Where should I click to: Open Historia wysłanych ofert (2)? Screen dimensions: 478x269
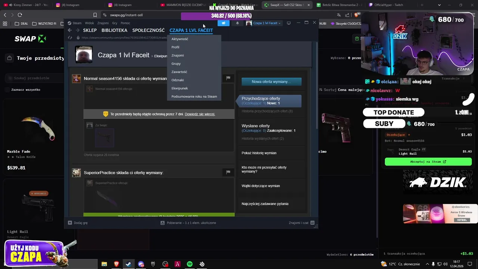[x=263, y=139]
